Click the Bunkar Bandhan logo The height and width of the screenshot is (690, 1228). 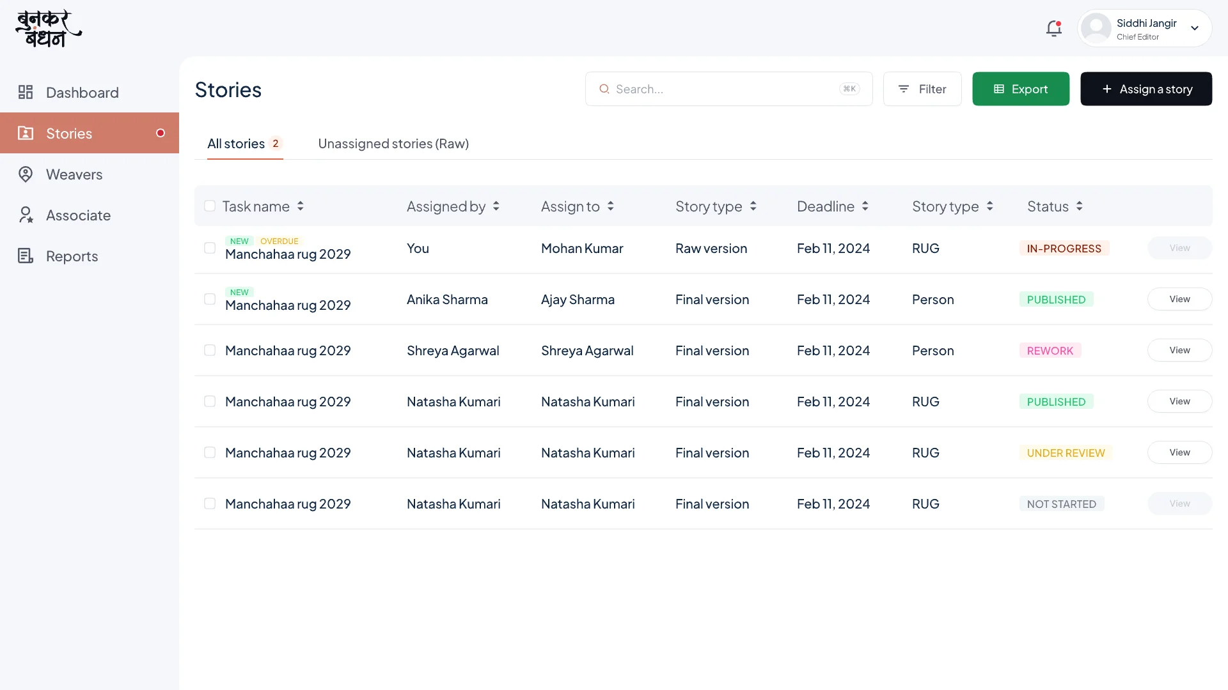[x=49, y=29]
